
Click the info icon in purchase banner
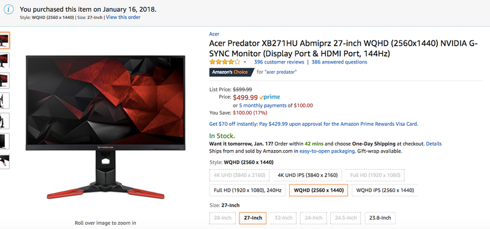pos(9,9)
